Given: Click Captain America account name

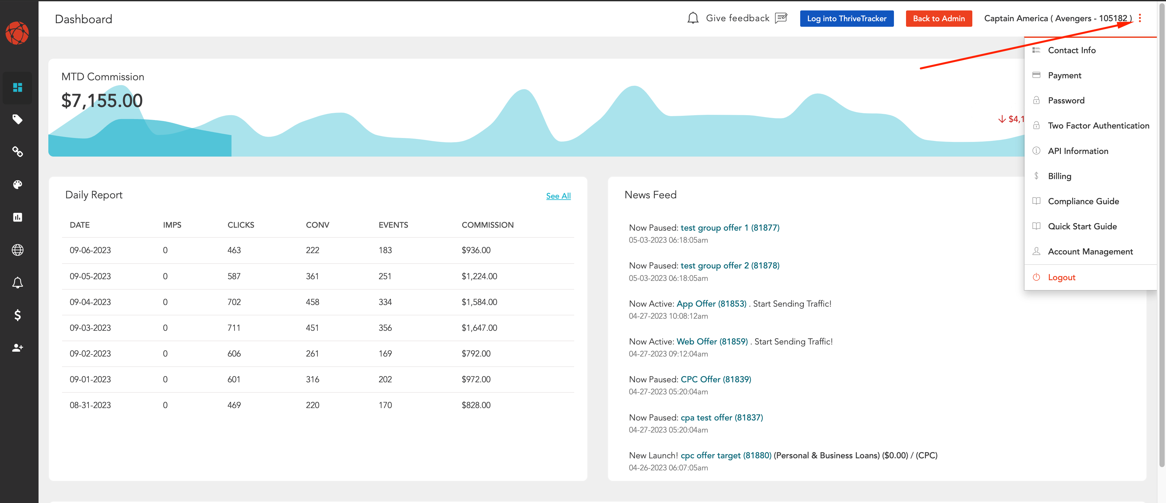Looking at the screenshot, I should 1058,19.
